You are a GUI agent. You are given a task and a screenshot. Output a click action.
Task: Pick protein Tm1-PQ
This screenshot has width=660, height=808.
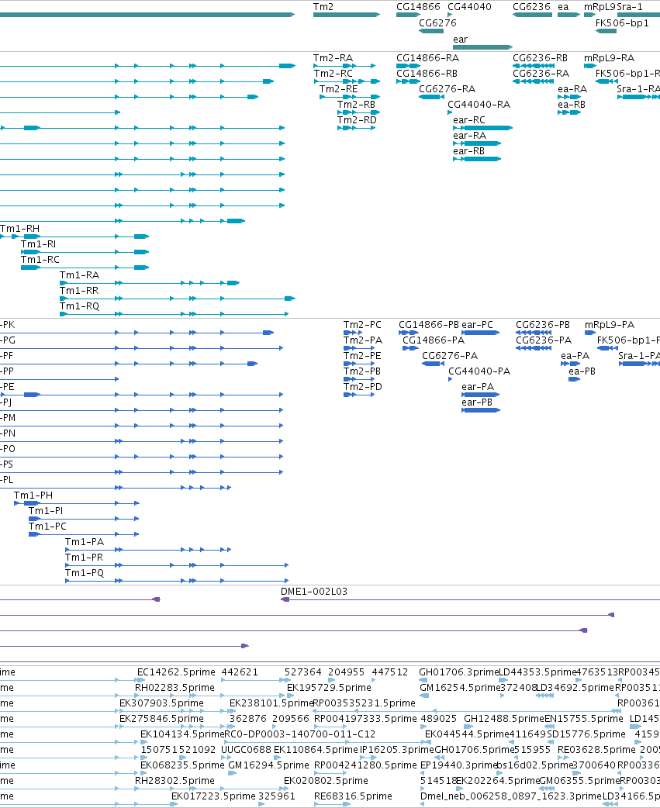(85, 572)
